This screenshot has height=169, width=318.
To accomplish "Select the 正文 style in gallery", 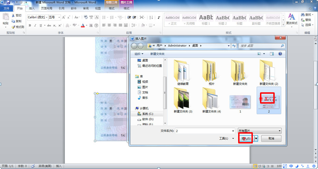I will [172, 20].
